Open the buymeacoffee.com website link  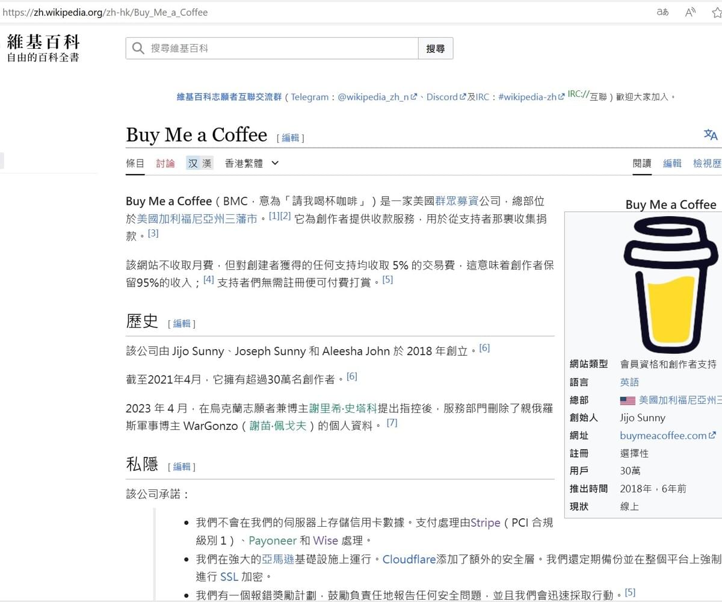[663, 435]
